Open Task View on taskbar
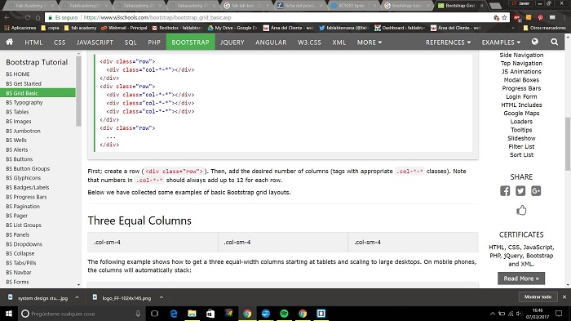The width and height of the screenshot is (571, 321). (154, 314)
